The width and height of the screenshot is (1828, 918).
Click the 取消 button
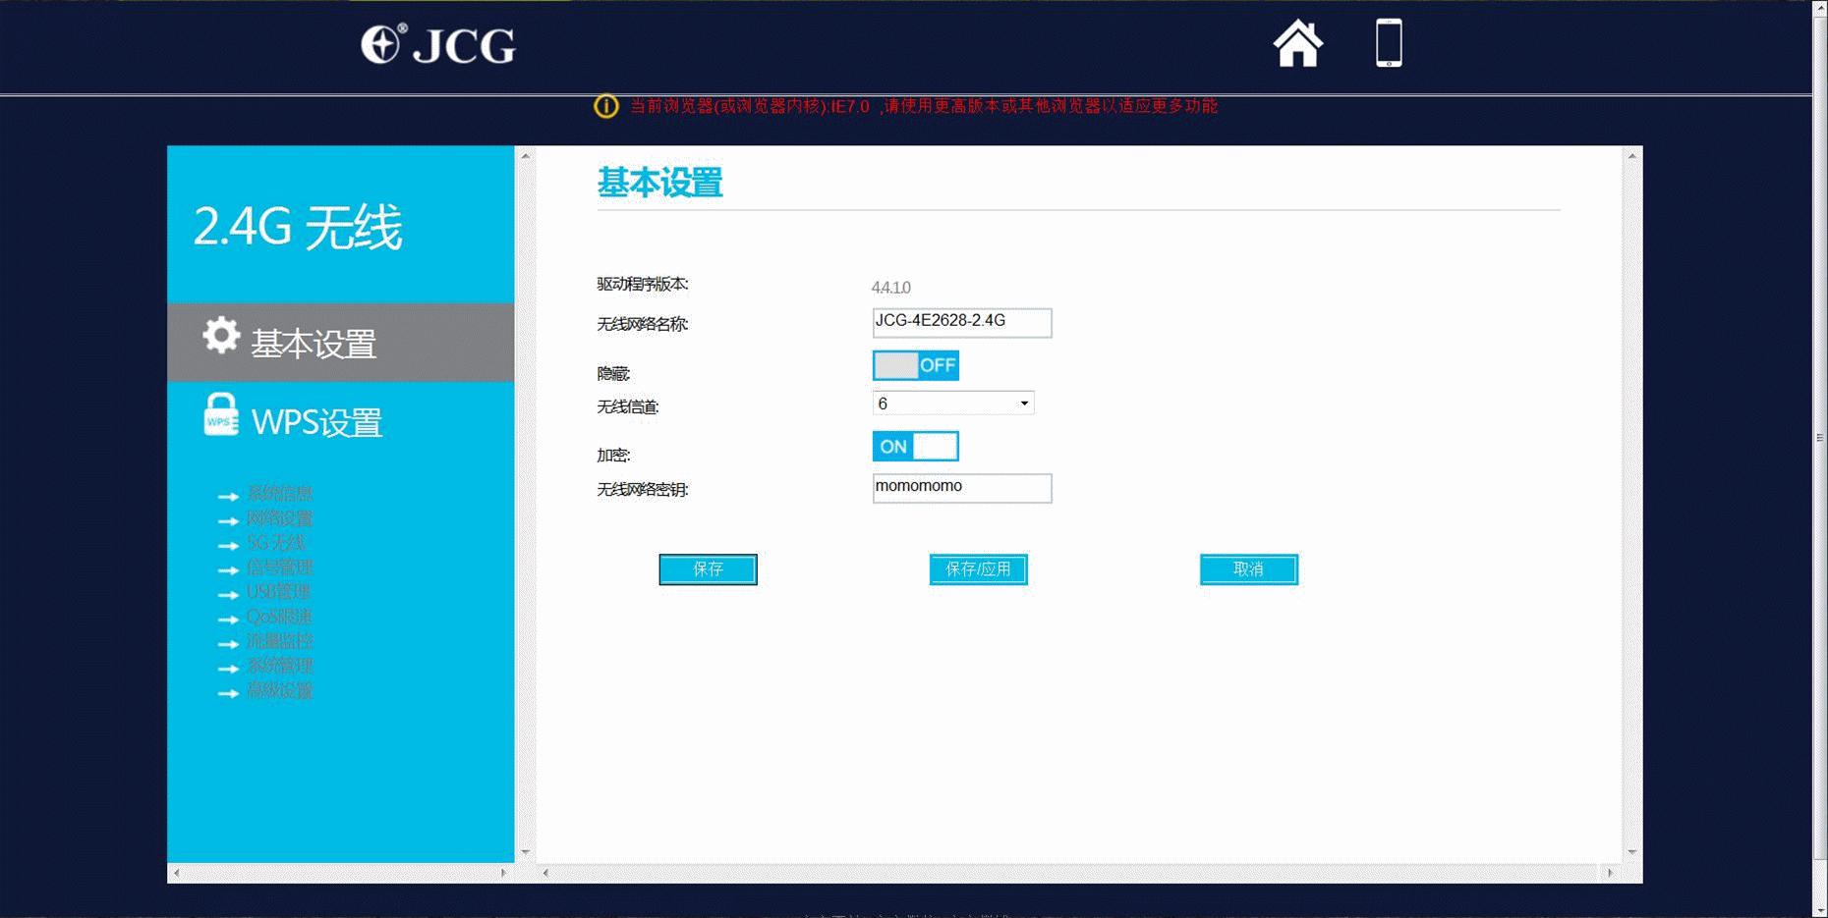(x=1248, y=569)
